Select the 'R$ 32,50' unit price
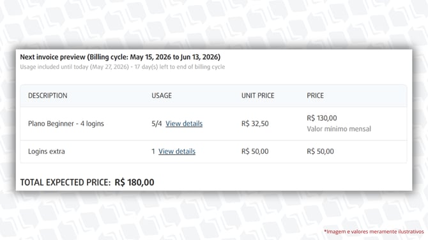The image size is (428, 240). coord(255,124)
